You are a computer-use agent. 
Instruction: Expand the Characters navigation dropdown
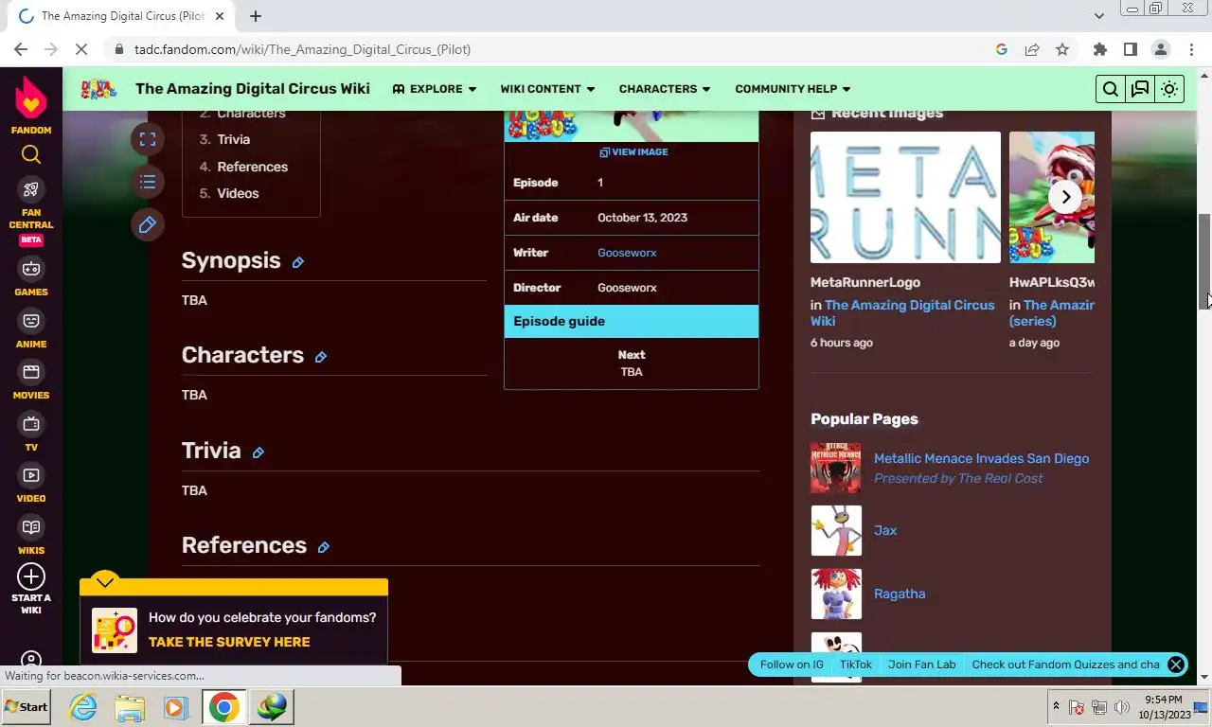[x=665, y=89]
